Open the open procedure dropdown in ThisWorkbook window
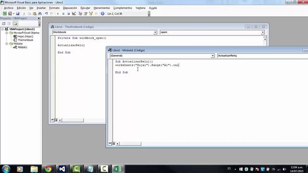Image resolution: width=308 pixels, height=173 pixels. 263,32
